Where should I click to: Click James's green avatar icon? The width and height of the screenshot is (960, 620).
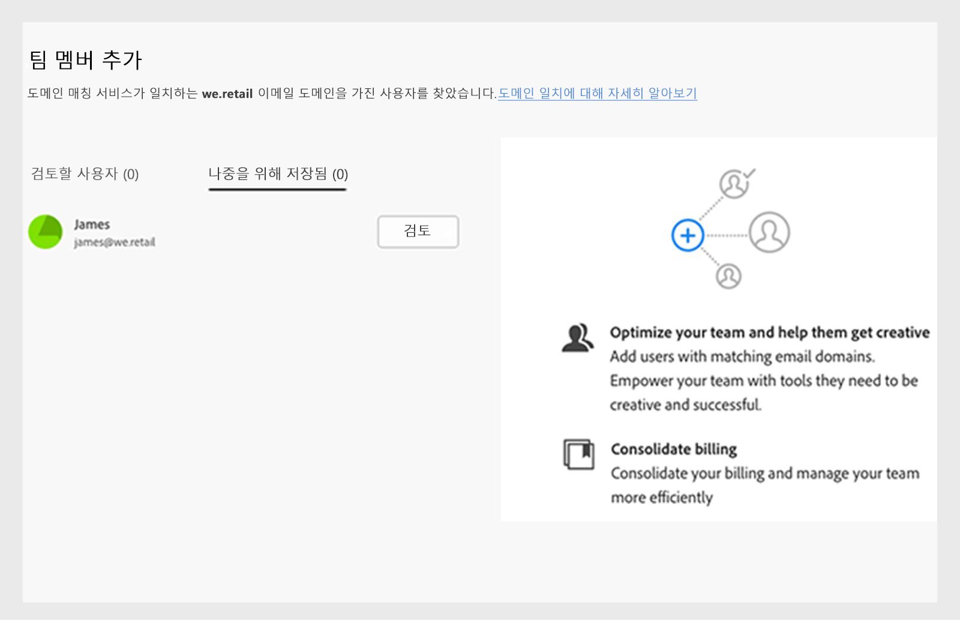pyautogui.click(x=46, y=232)
